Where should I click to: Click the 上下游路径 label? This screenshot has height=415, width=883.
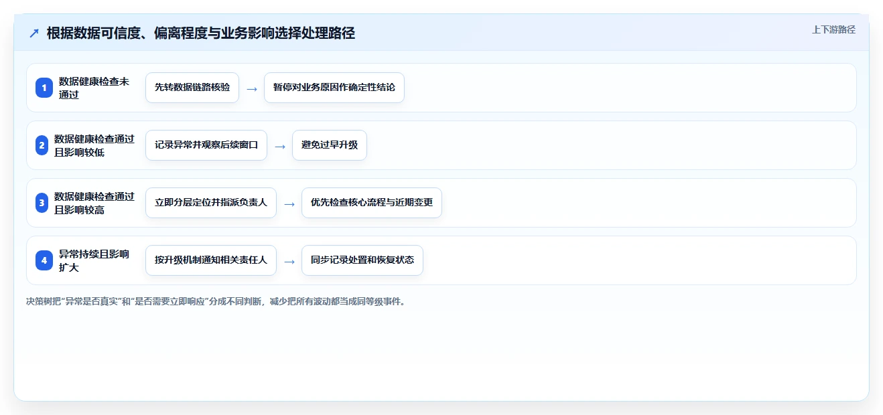point(833,29)
